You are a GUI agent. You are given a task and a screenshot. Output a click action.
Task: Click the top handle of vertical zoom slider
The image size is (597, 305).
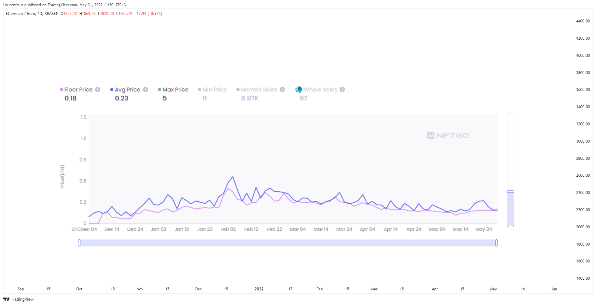[x=510, y=192]
